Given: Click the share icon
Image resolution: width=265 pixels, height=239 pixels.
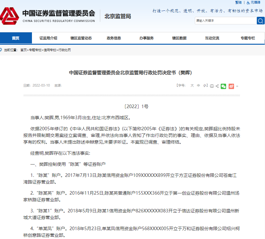Looking at the screenshot, I should [217, 86].
